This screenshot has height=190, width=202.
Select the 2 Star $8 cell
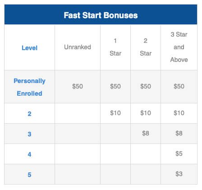coord(146,133)
